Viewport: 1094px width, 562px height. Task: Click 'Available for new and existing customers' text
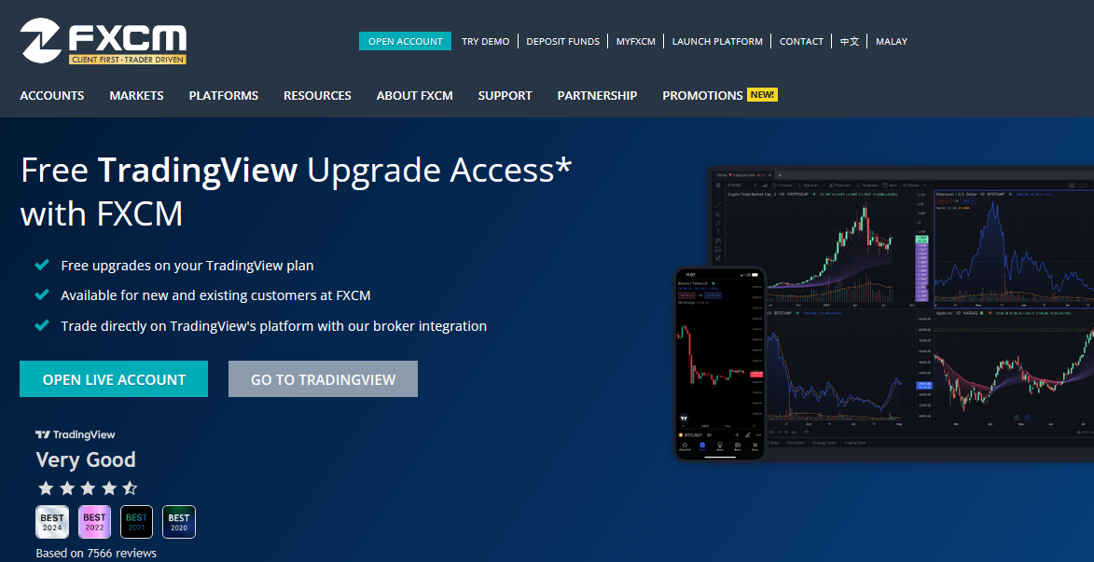point(215,295)
